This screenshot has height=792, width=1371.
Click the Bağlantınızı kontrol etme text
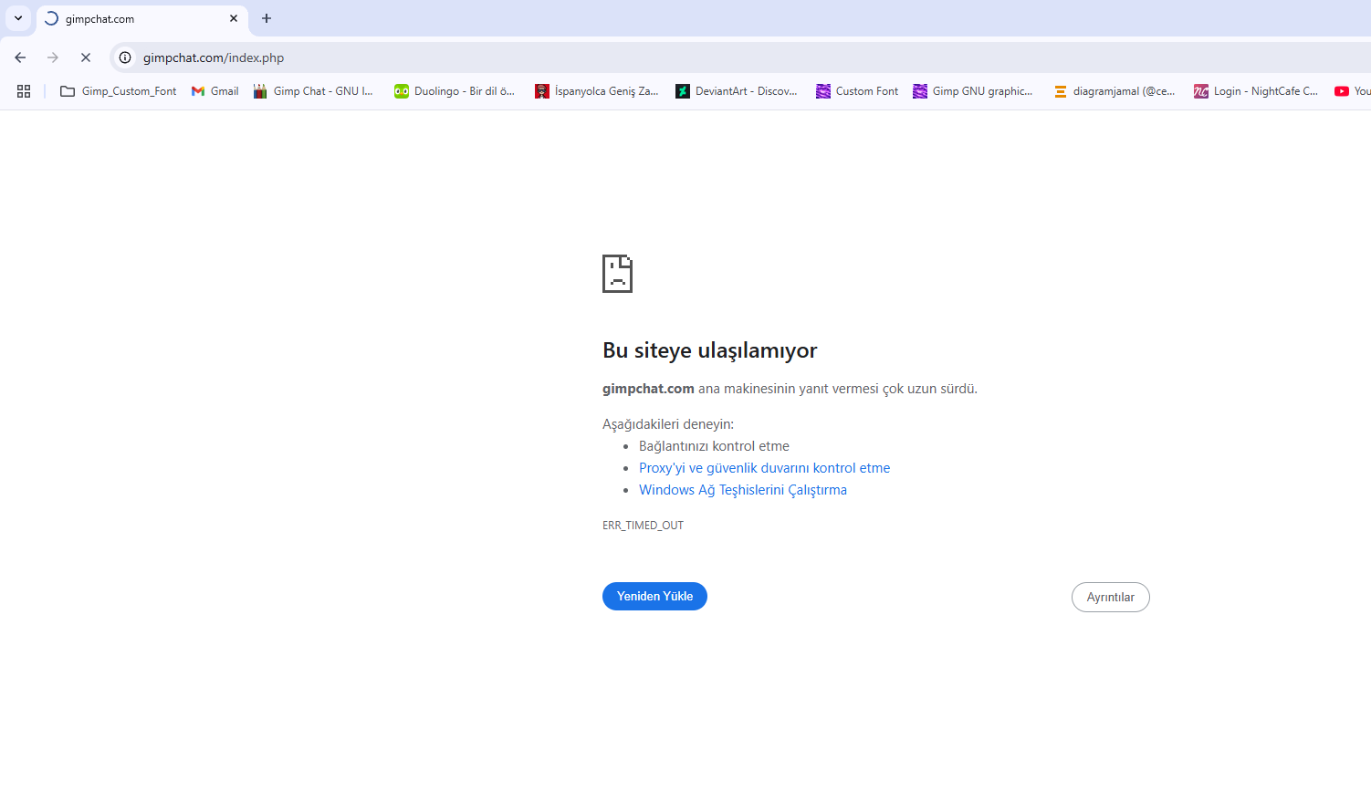[714, 446]
